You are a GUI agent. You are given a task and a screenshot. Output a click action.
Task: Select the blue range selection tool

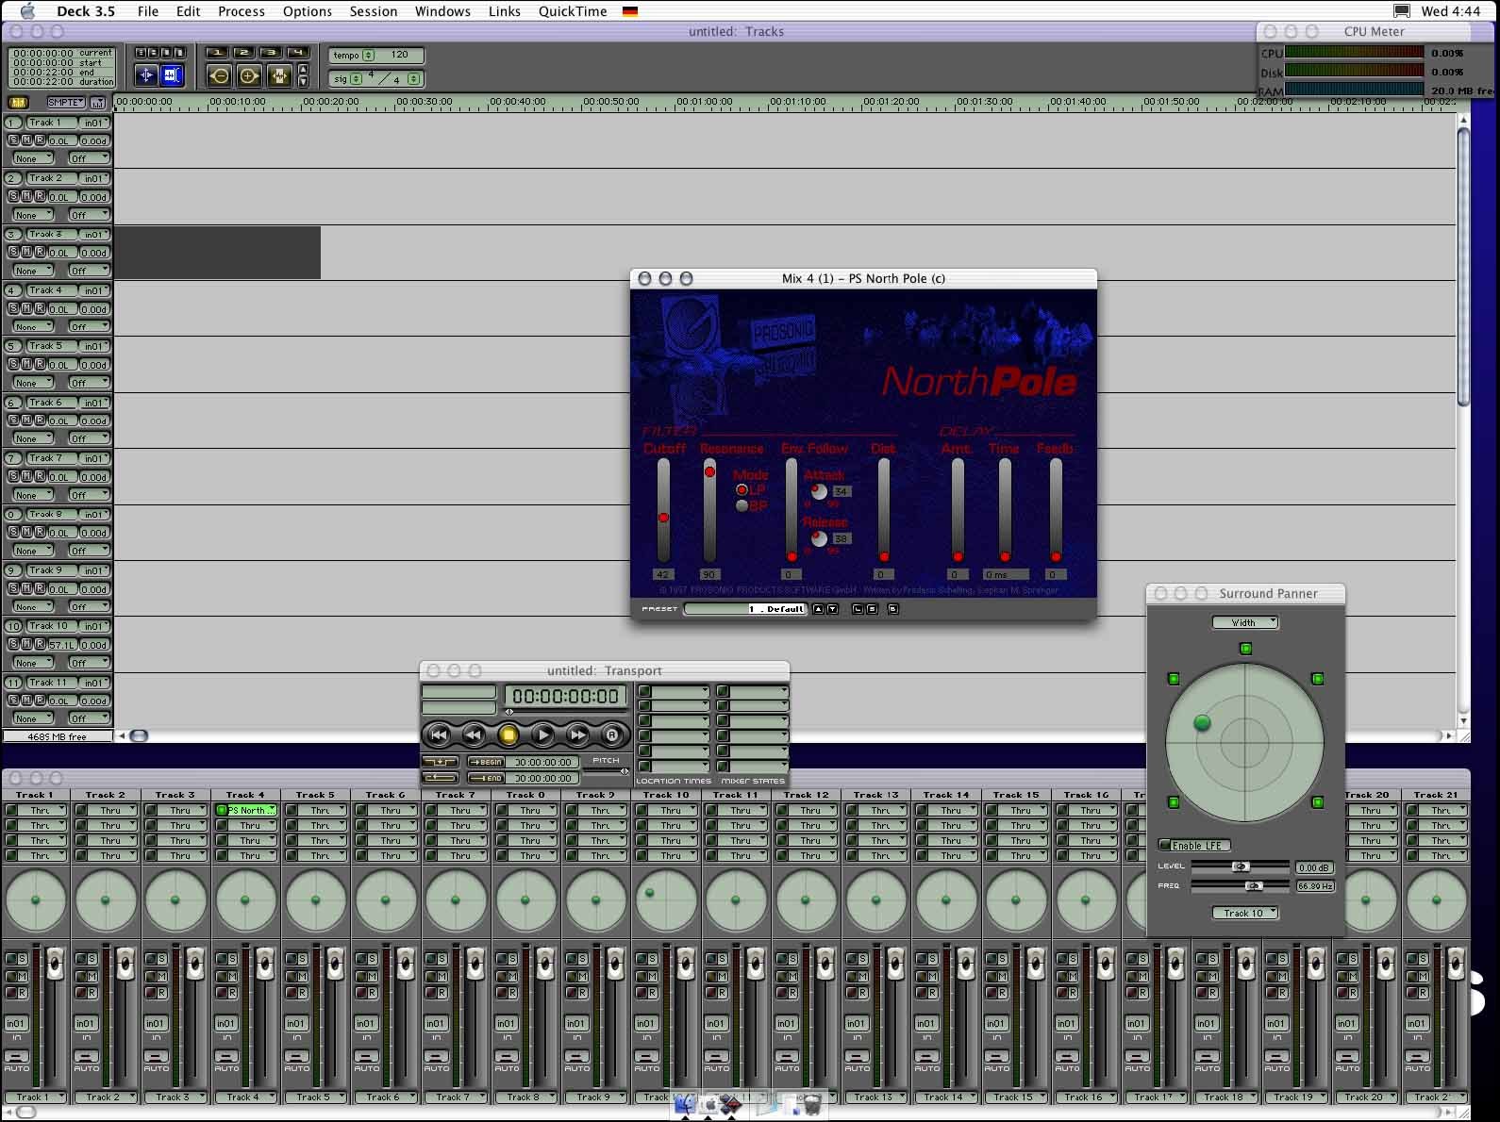tap(172, 75)
